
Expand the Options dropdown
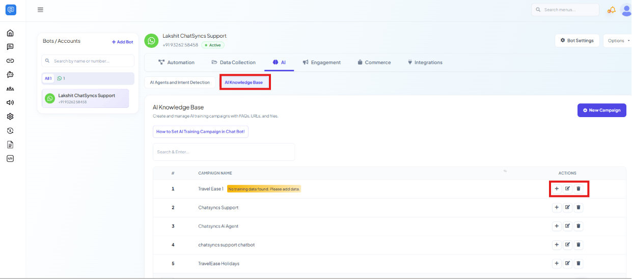618,41
